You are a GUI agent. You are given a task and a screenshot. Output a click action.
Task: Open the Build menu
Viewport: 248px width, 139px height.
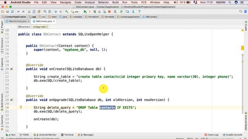coord(115,2)
